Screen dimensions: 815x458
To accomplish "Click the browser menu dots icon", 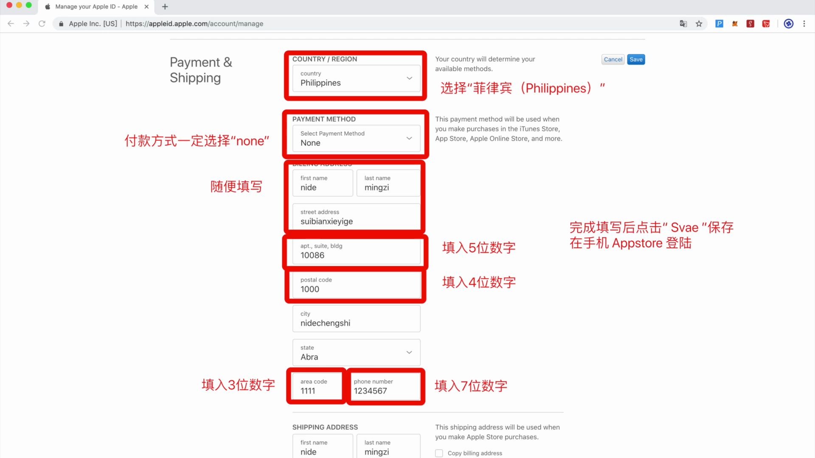I will 804,23.
